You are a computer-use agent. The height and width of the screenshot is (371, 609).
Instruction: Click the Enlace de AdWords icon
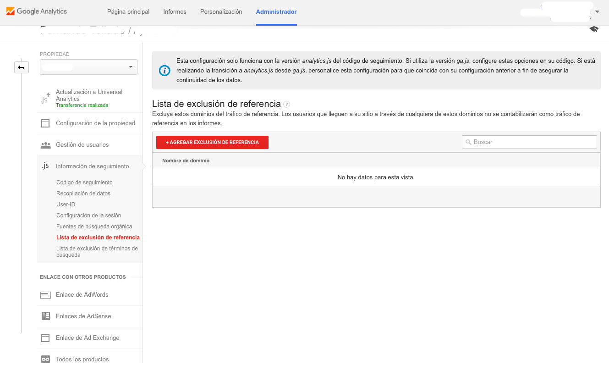45,295
